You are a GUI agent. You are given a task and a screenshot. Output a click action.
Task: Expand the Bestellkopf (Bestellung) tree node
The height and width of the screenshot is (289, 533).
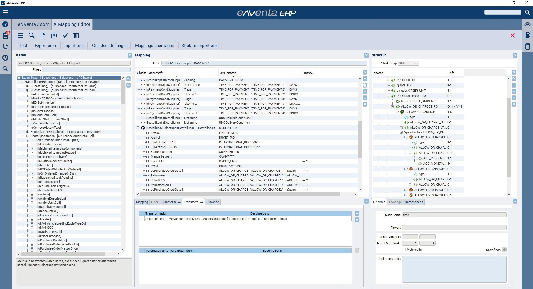tap(28, 132)
